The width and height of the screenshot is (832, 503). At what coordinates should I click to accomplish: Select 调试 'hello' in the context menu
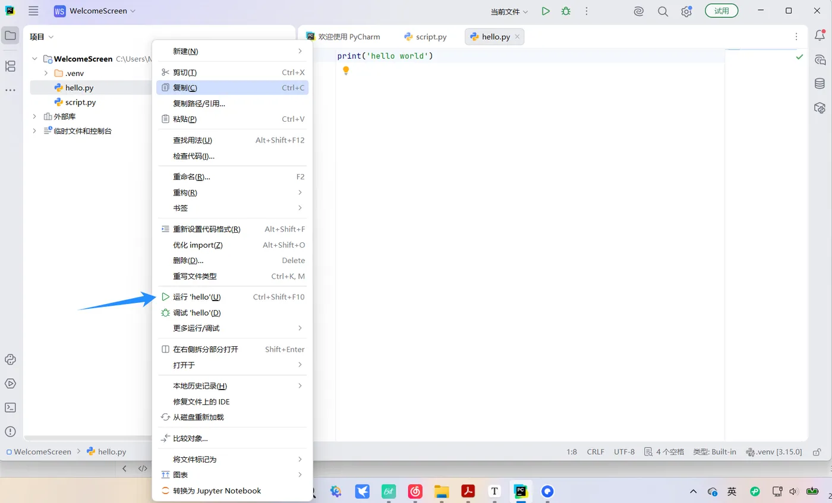[x=232, y=313]
